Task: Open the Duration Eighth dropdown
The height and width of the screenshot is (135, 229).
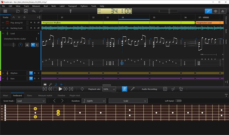Action: pyautogui.click(x=94, y=101)
